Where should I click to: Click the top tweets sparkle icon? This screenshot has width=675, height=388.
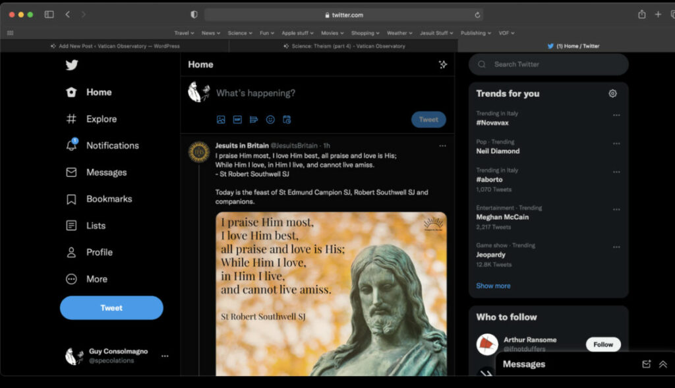(442, 65)
